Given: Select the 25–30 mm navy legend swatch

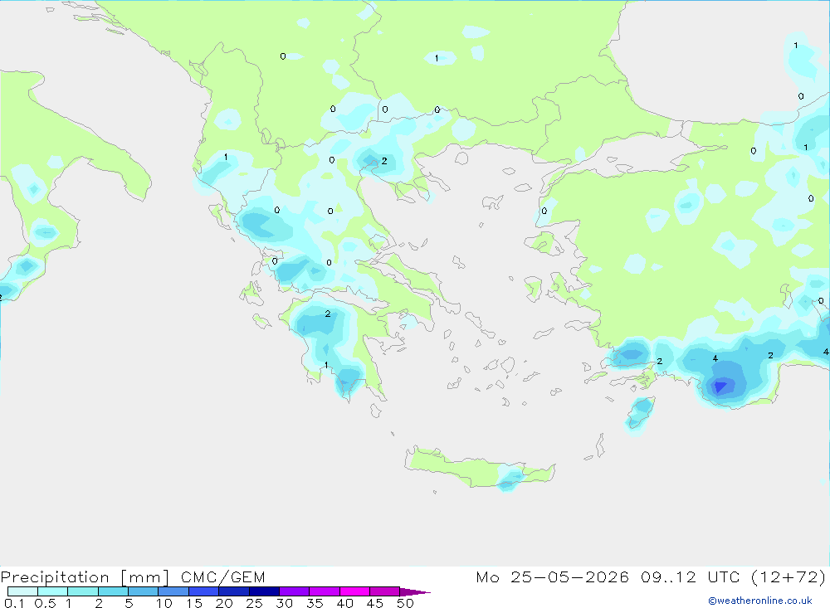Looking at the screenshot, I should click(264, 591).
